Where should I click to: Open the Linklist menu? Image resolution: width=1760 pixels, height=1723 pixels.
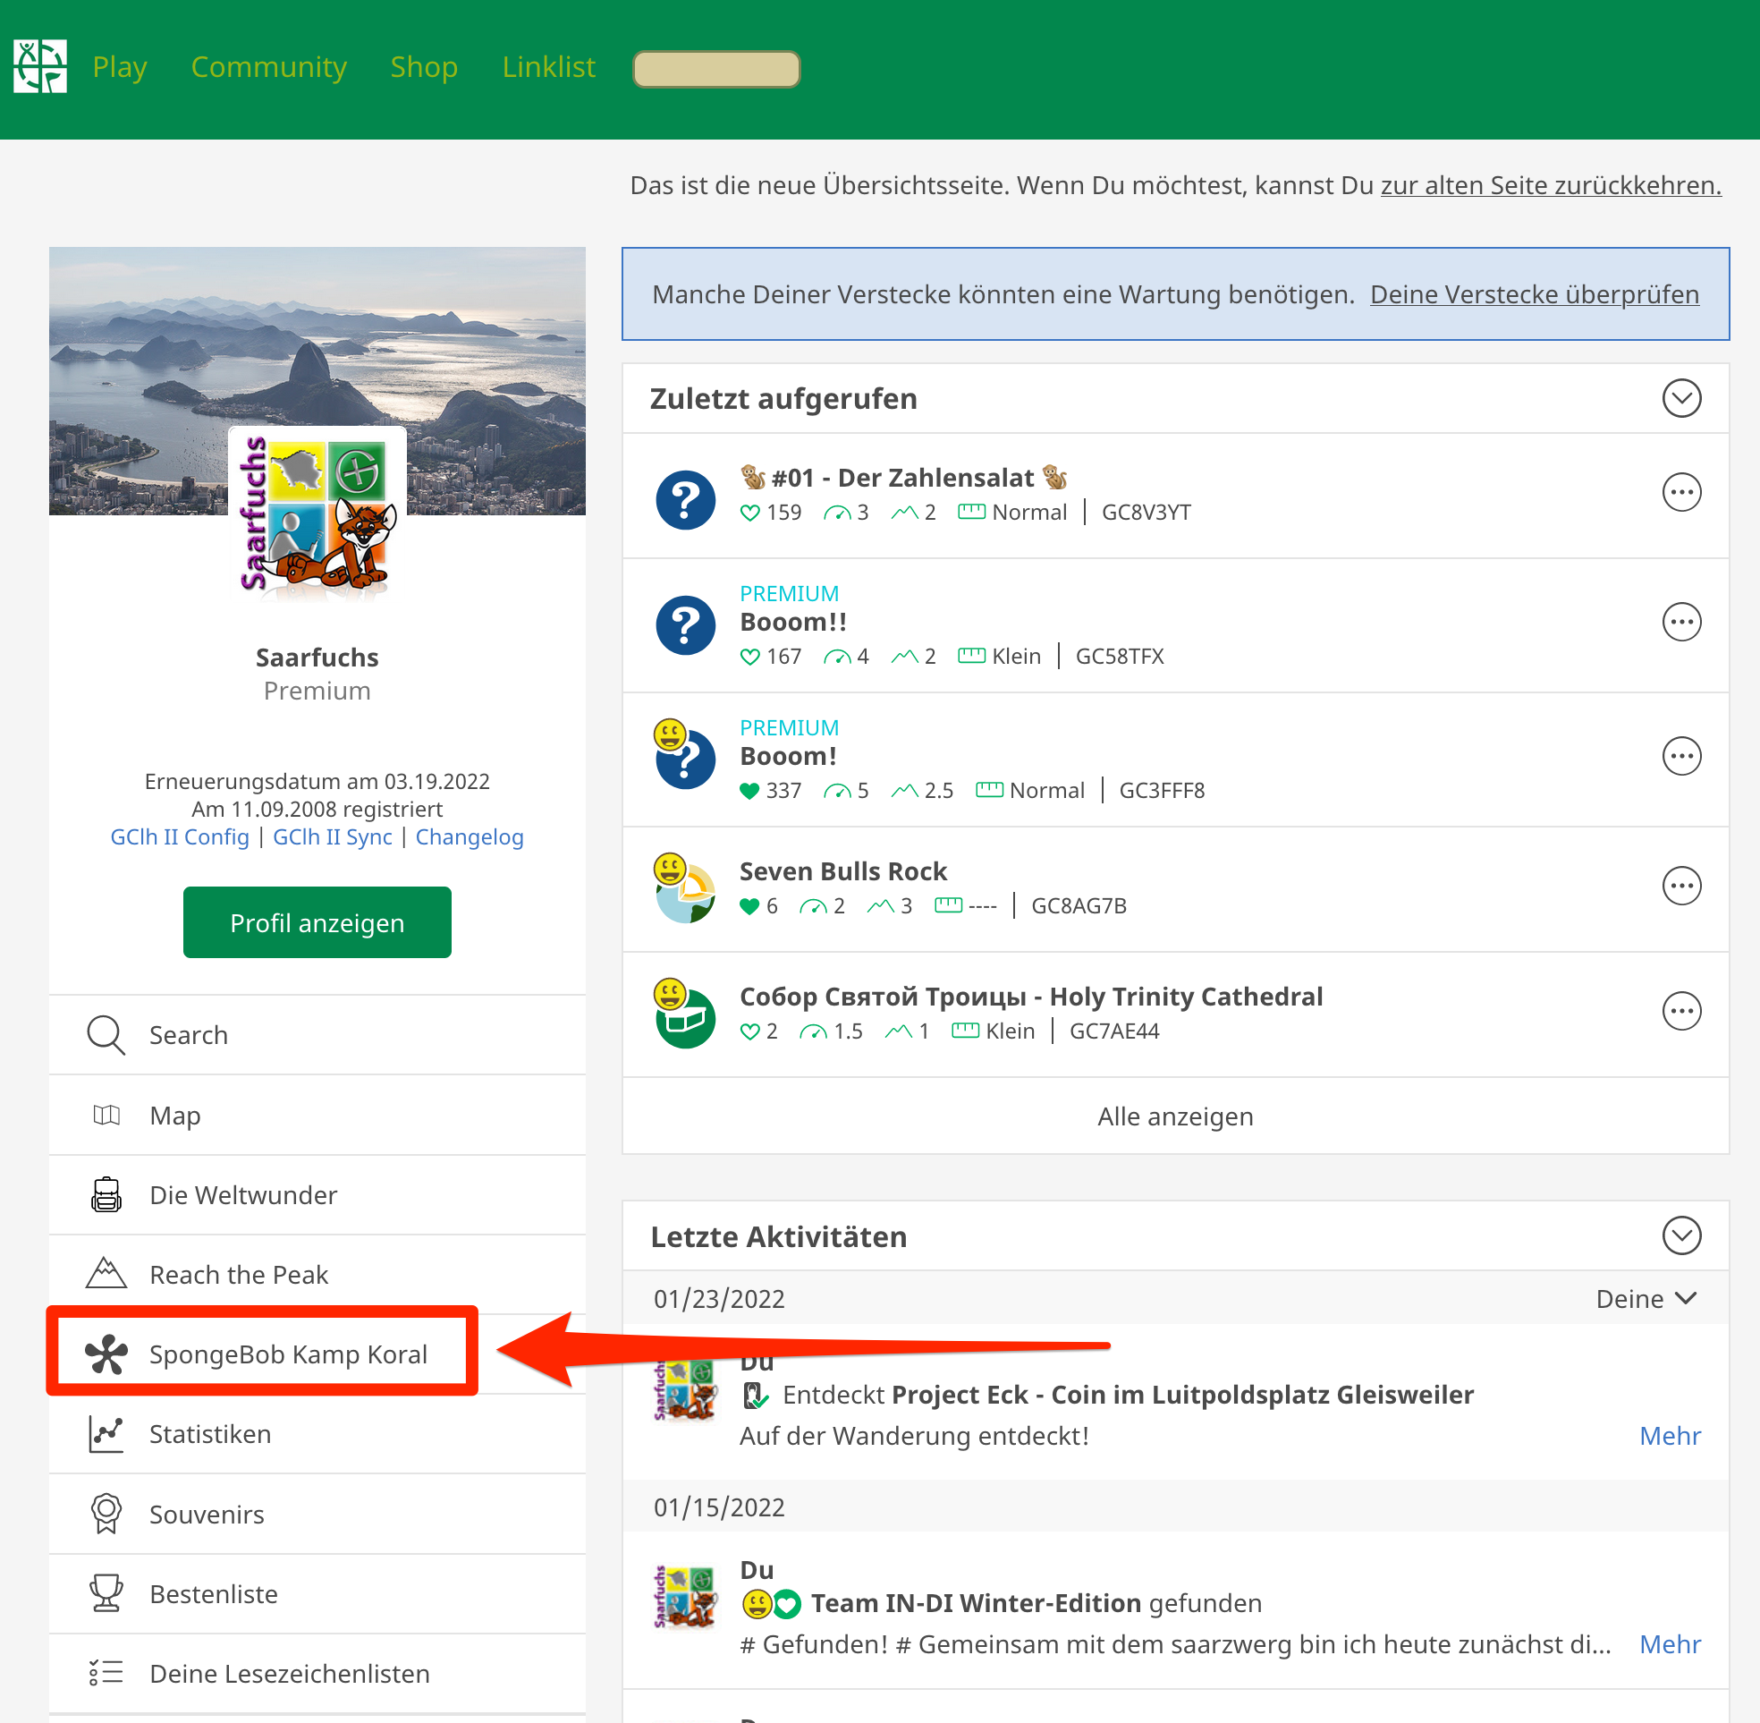click(548, 67)
